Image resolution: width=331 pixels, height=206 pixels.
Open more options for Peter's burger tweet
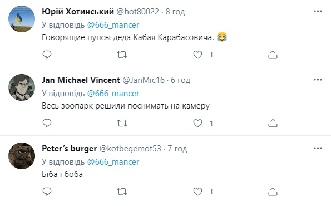[x=318, y=148]
